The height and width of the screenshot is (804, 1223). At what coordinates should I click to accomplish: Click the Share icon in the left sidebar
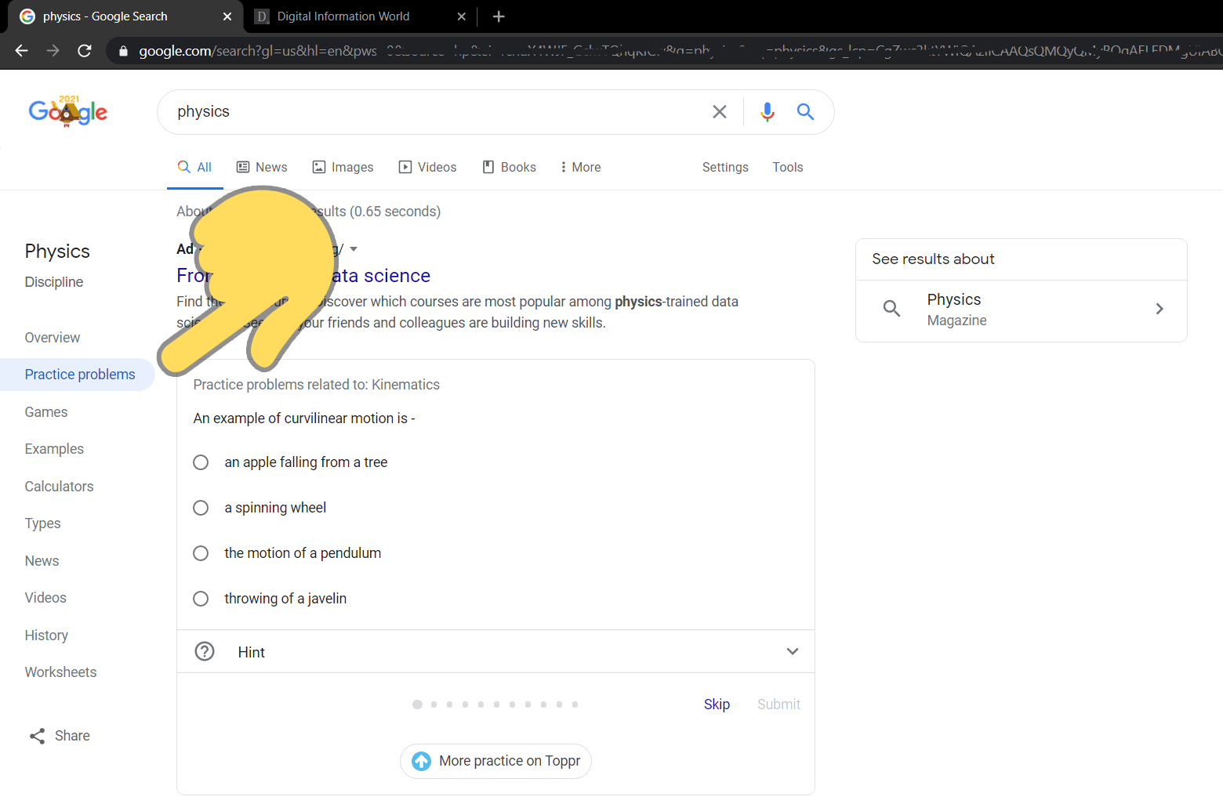coord(37,735)
